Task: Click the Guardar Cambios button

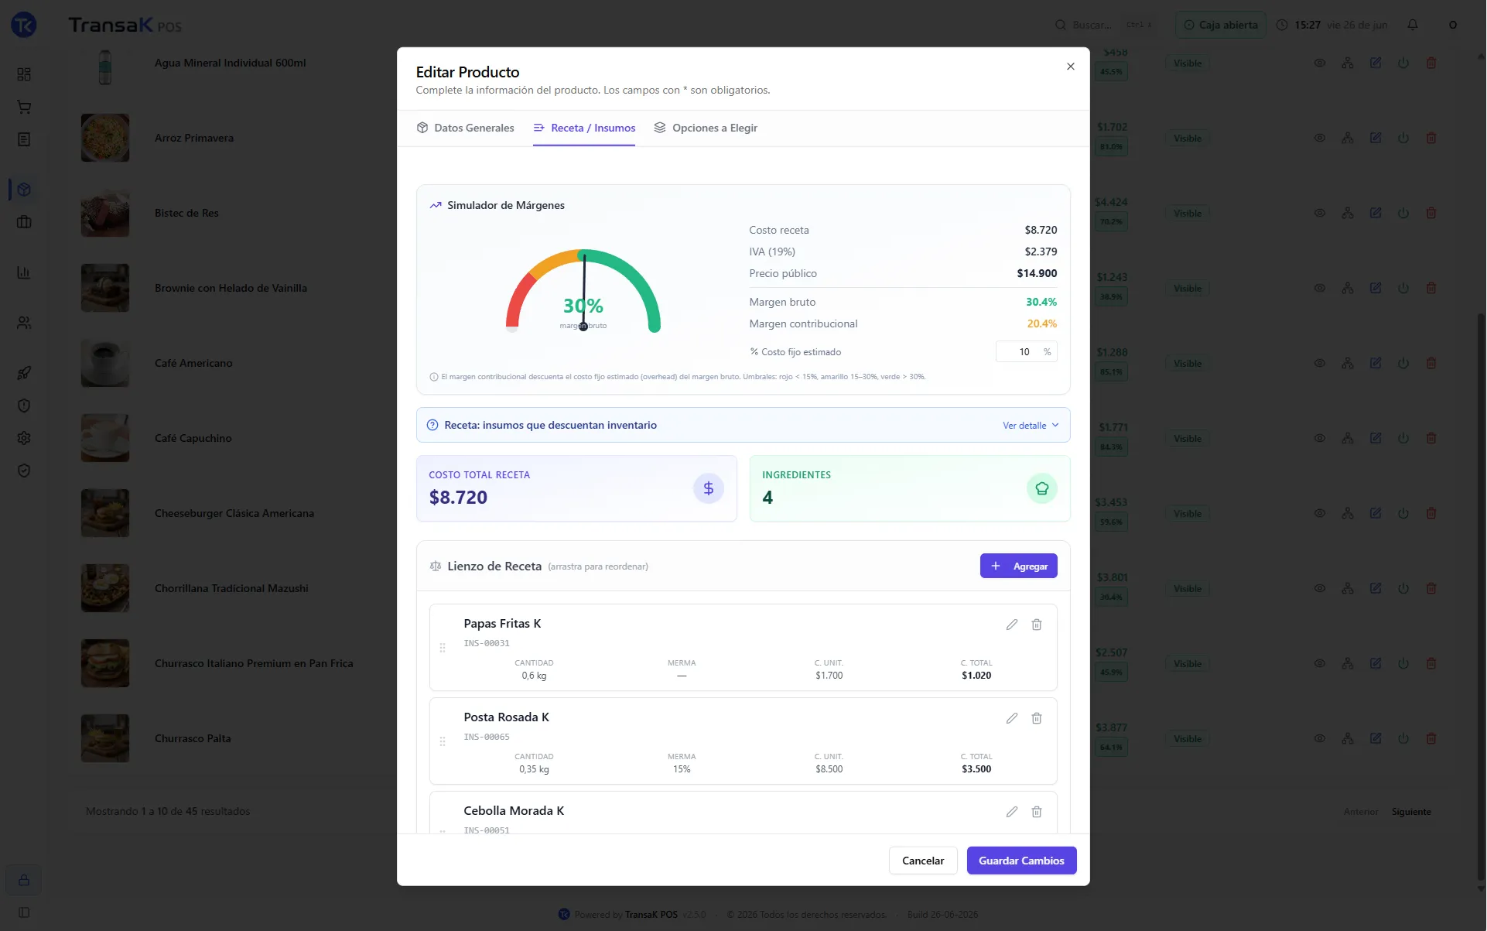Action: [x=1021, y=861]
